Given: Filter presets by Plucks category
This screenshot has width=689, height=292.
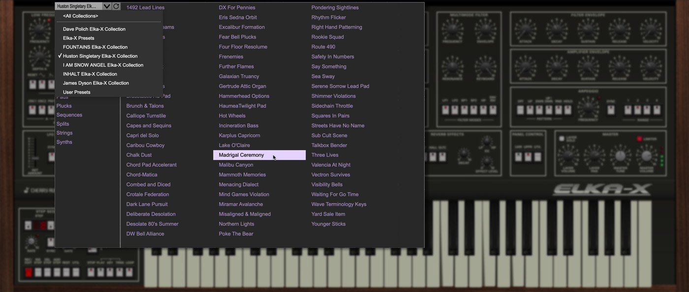Looking at the screenshot, I should tap(64, 106).
